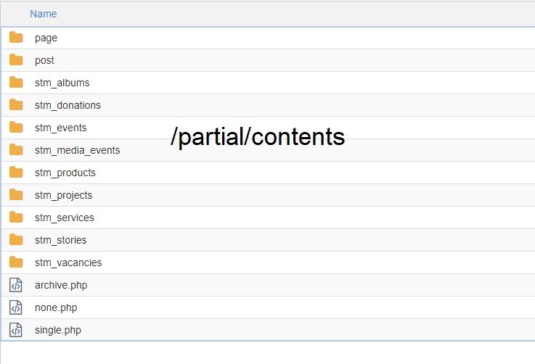Open the stm_products folder name
This screenshot has width=535, height=364.
click(65, 173)
